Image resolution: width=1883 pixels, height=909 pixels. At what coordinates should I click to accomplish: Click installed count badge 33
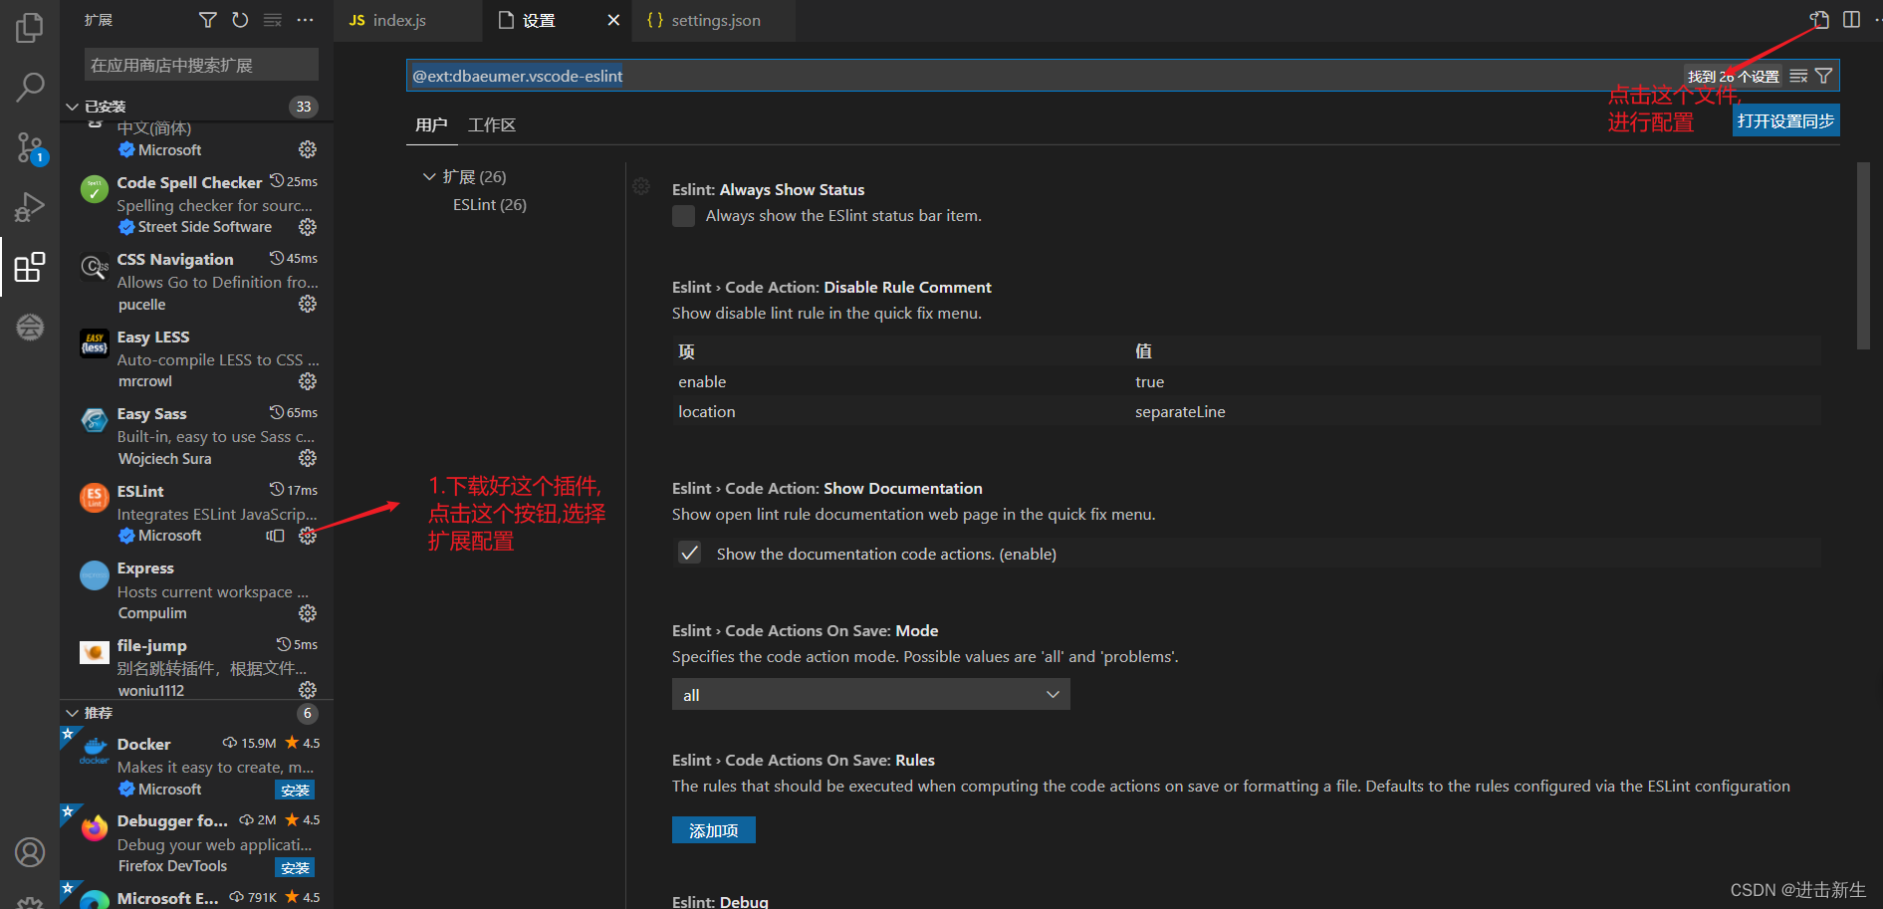pos(304,107)
